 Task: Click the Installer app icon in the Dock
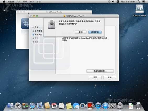point(120,106)
